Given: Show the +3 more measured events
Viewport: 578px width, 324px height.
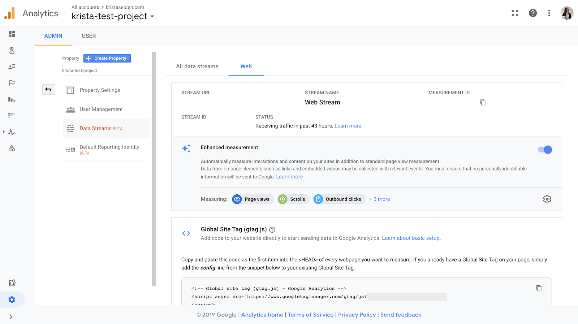Looking at the screenshot, I should [380, 199].
